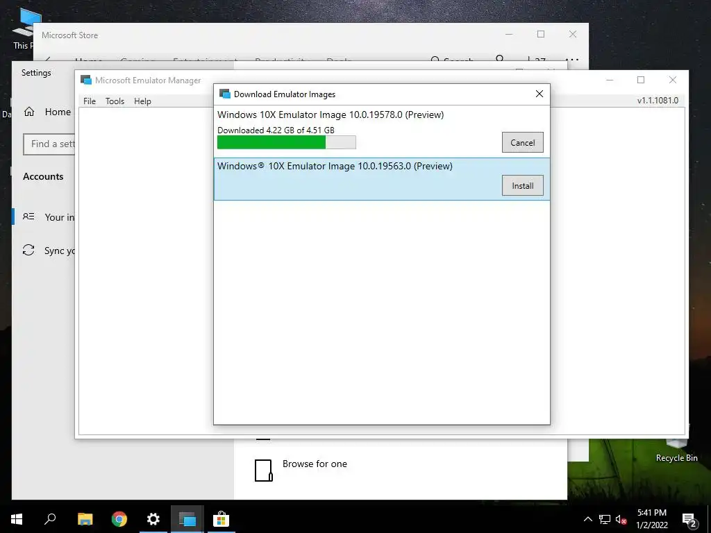Open taskbar search magnifier
The height and width of the screenshot is (533, 711).
(x=50, y=519)
